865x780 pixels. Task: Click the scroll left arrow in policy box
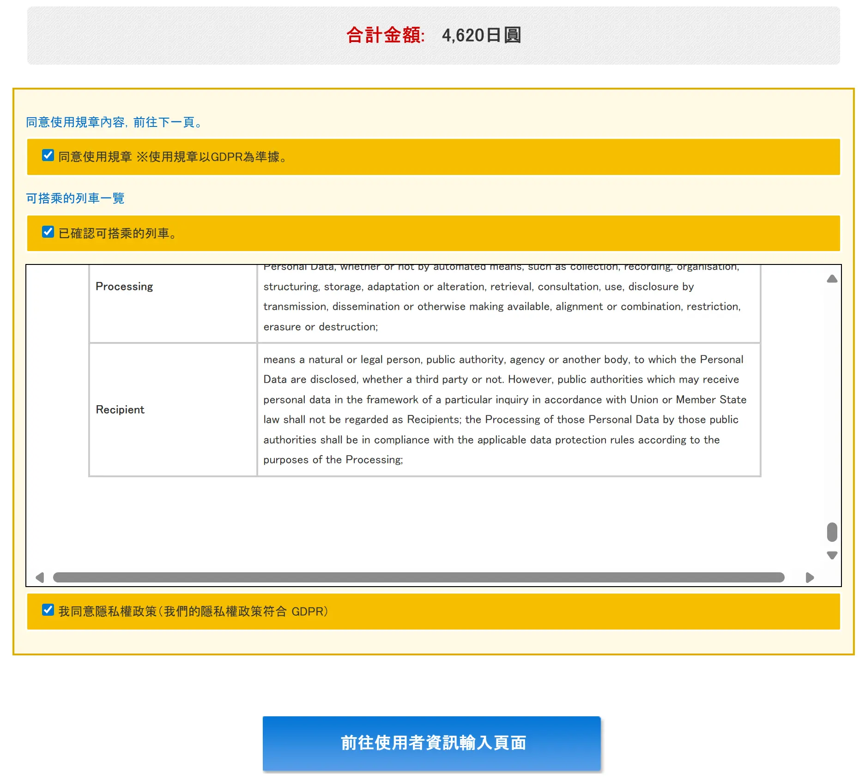(40, 577)
